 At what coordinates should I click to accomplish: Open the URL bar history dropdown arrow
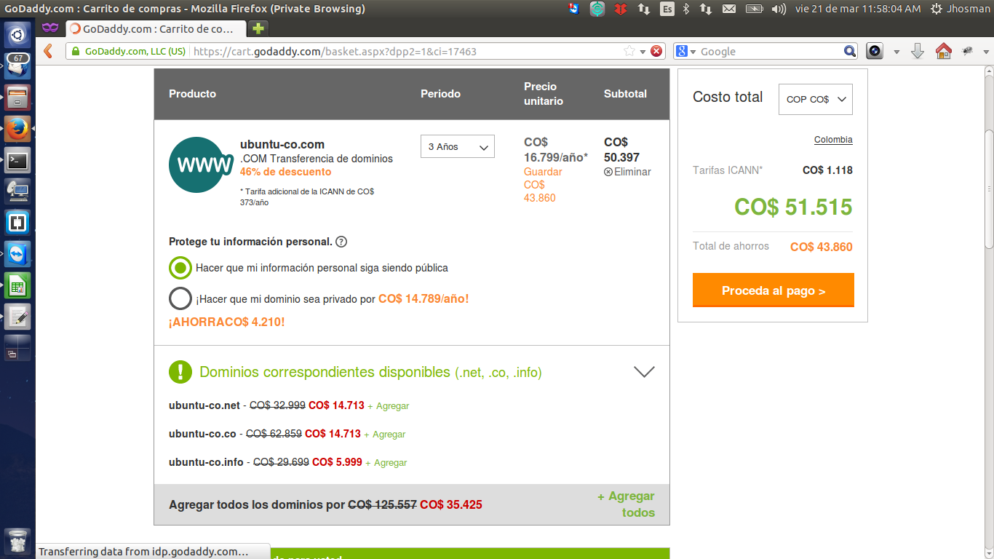643,52
